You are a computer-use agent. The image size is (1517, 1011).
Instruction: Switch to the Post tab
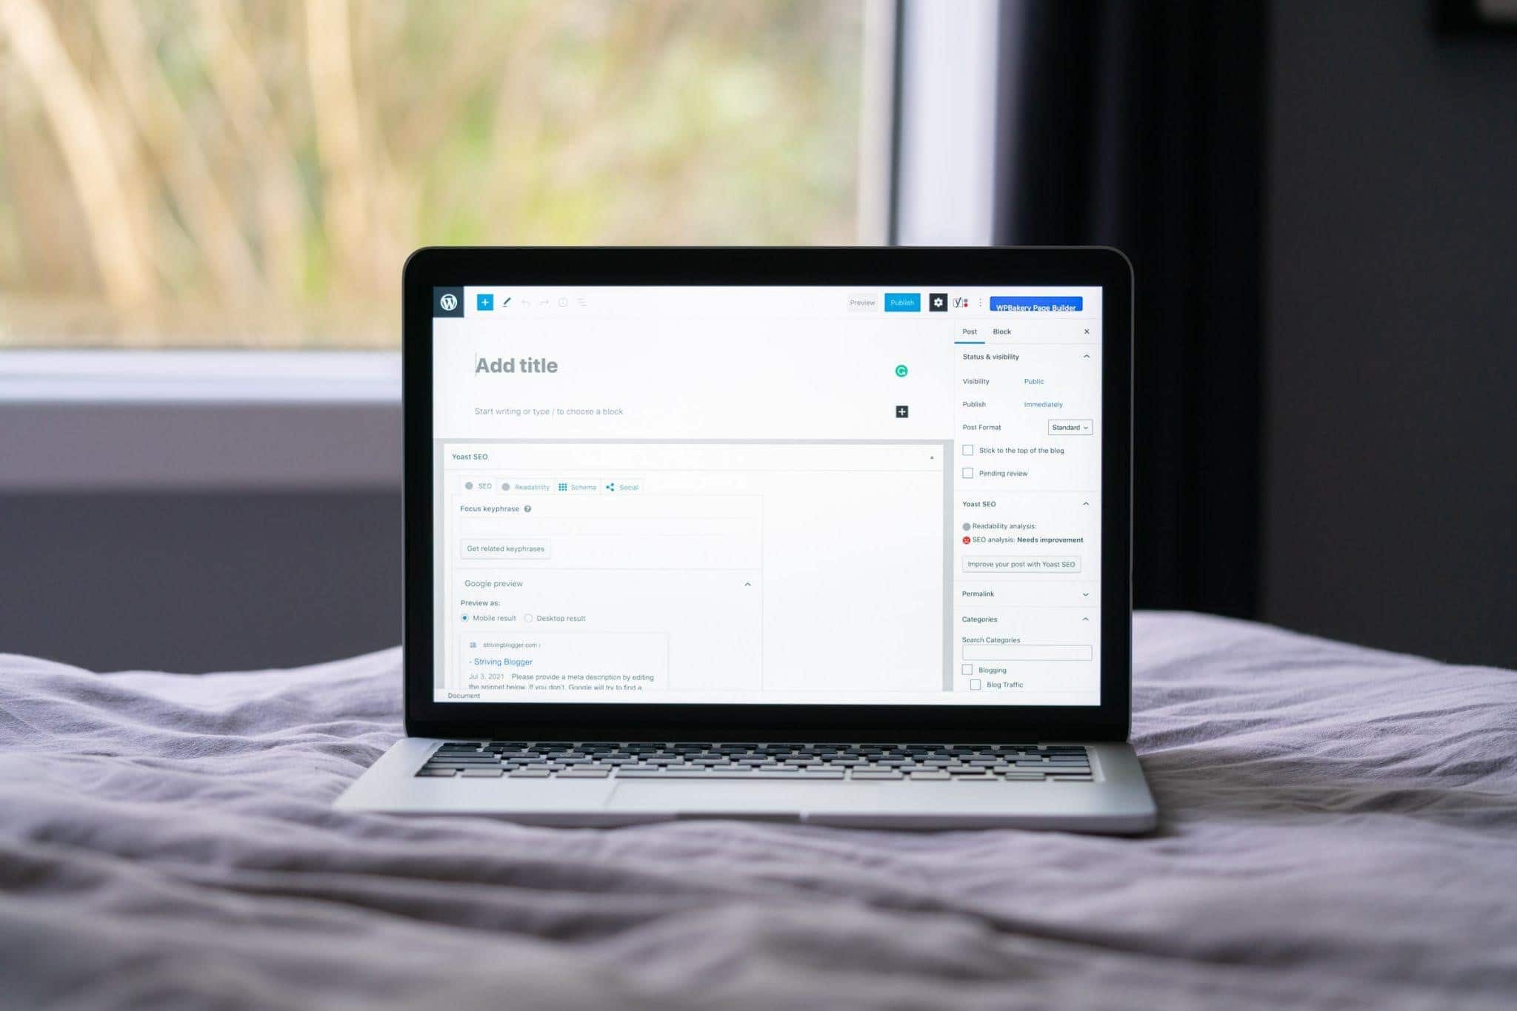[x=967, y=332]
